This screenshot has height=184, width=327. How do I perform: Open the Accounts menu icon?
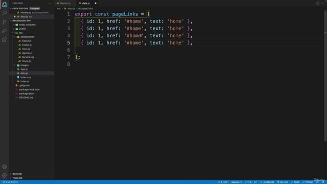[5, 167]
